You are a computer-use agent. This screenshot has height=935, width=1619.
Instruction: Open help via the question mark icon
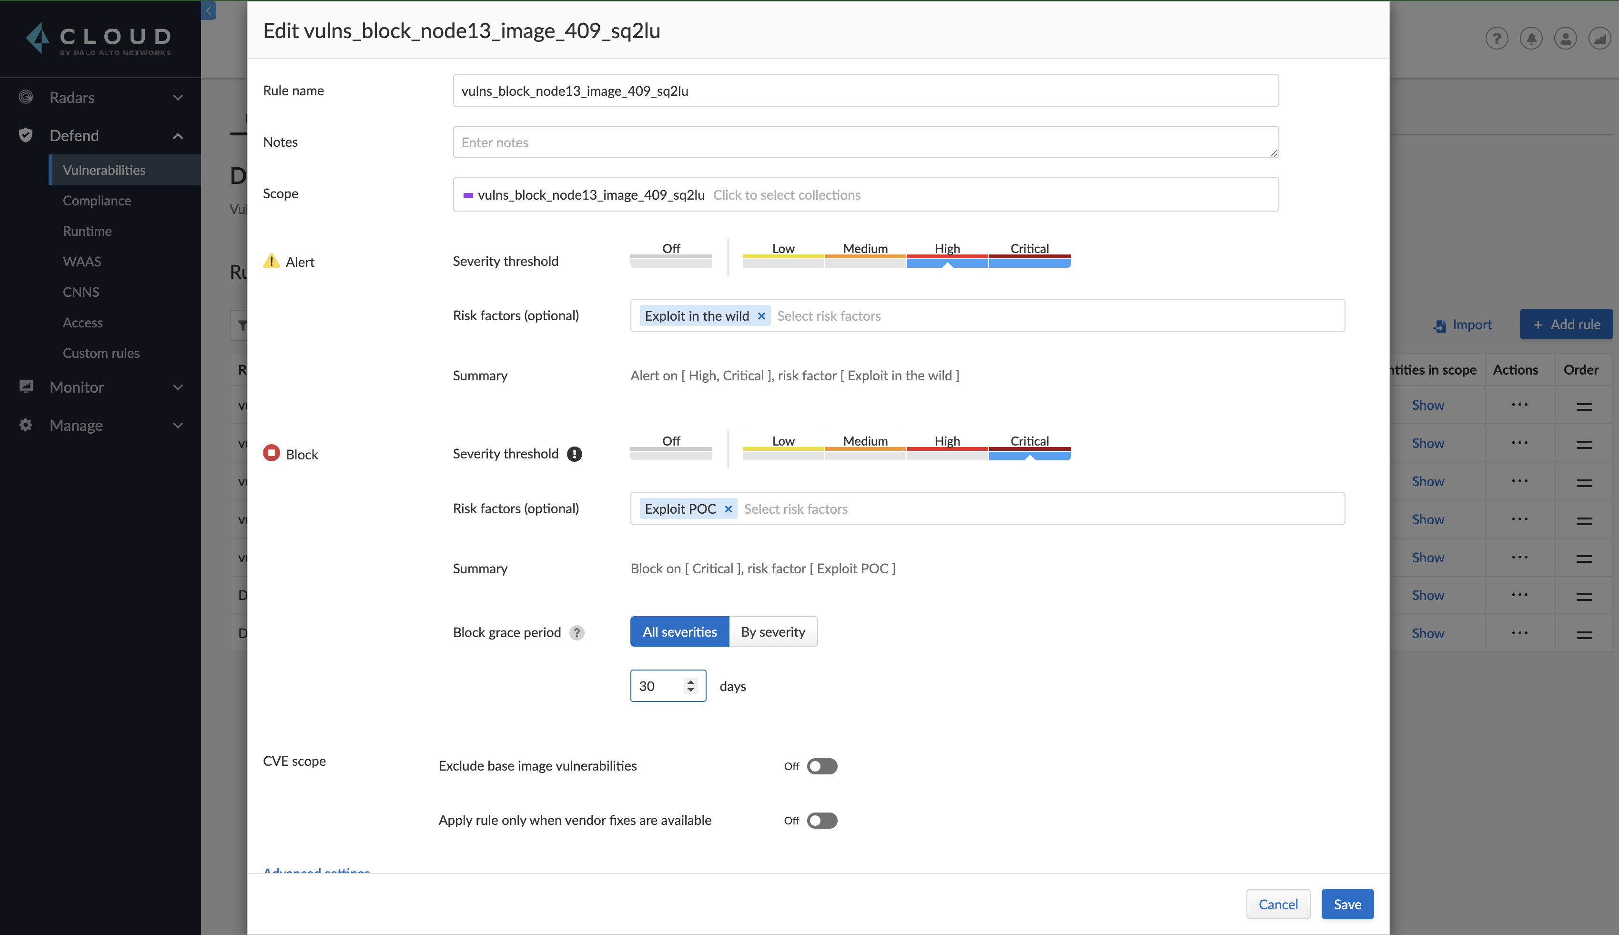(x=1497, y=39)
